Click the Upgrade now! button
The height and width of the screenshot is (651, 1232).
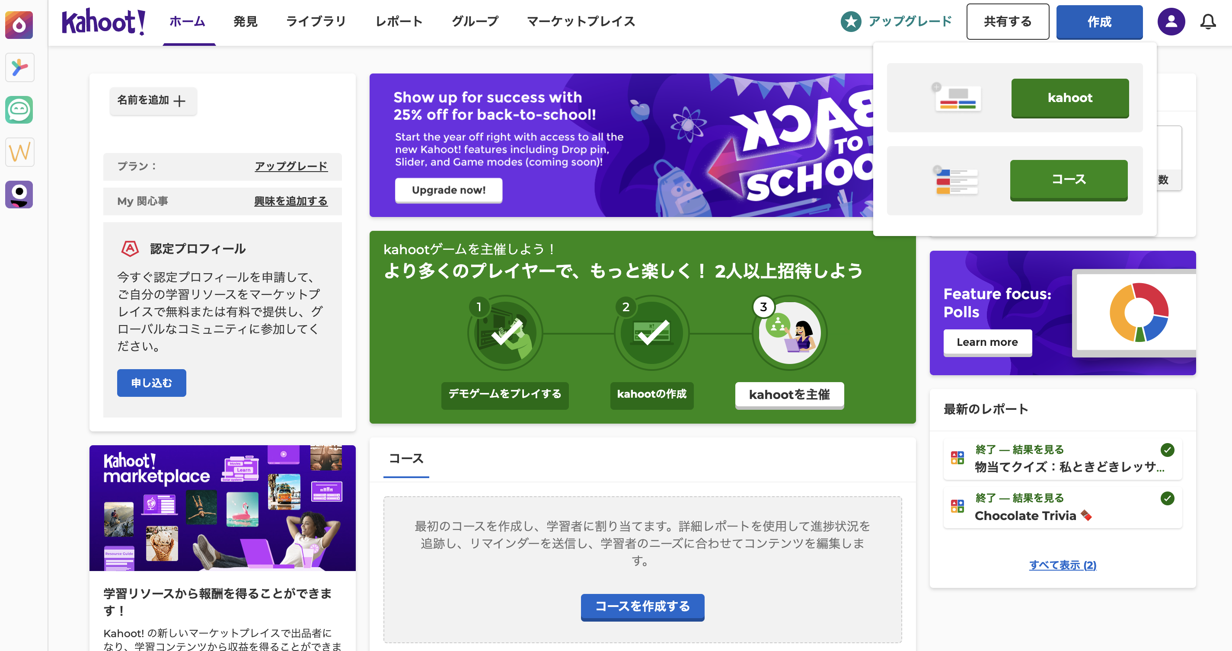click(x=449, y=190)
